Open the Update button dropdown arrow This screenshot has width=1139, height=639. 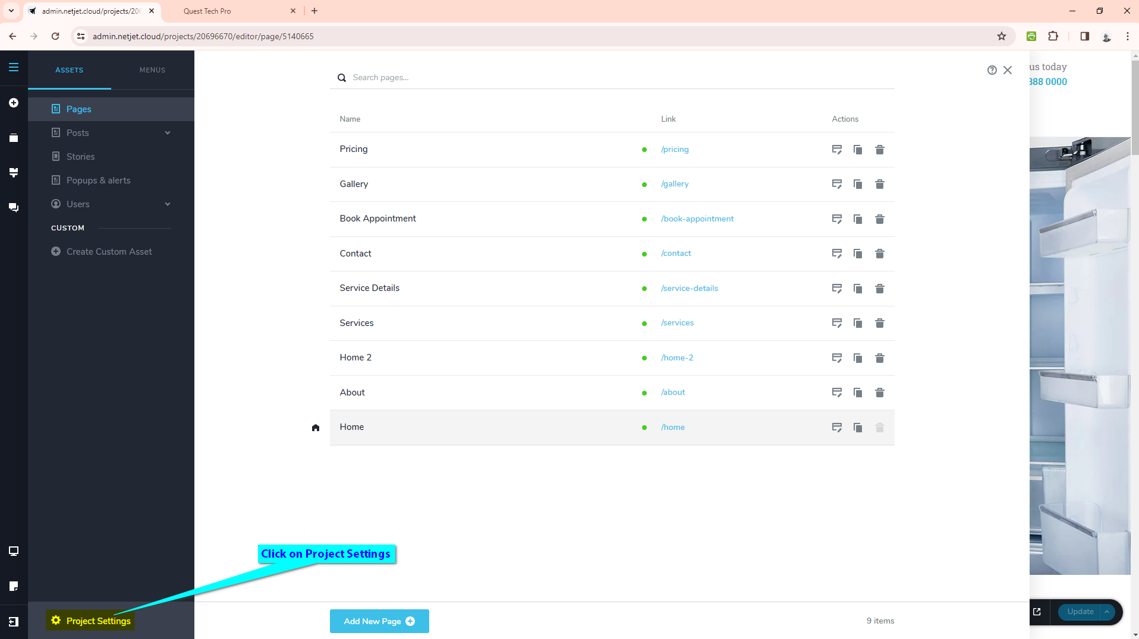point(1107,612)
